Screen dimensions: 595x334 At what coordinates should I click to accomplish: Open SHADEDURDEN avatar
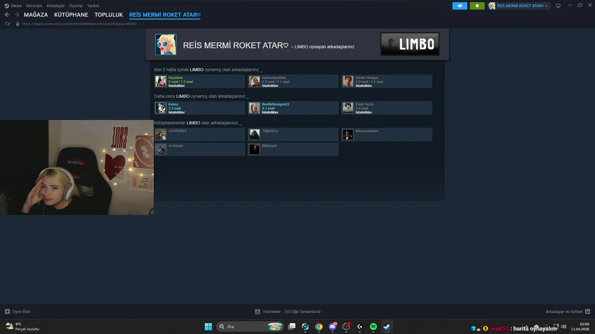point(348,135)
